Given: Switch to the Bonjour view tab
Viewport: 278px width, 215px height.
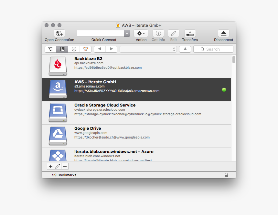Looking at the screenshot, I should click(x=86, y=49).
